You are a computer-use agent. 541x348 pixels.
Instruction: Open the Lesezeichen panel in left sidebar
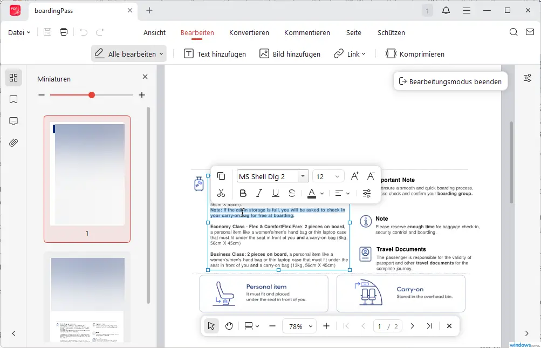[x=13, y=99]
